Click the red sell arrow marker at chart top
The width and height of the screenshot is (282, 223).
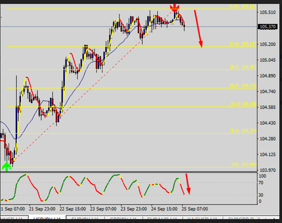[x=174, y=7]
